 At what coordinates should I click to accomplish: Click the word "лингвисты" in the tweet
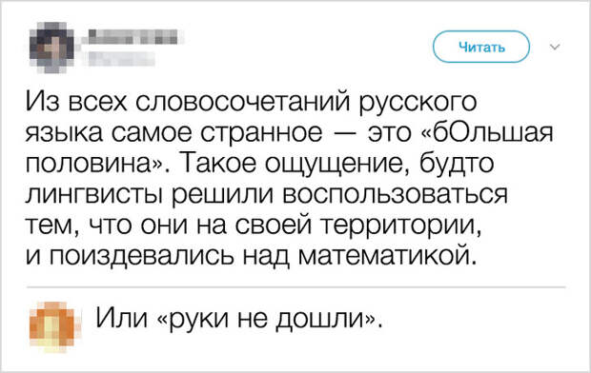coord(95,195)
